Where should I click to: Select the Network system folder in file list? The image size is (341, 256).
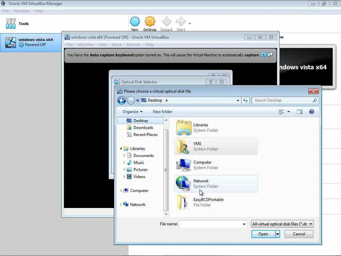coord(216,184)
